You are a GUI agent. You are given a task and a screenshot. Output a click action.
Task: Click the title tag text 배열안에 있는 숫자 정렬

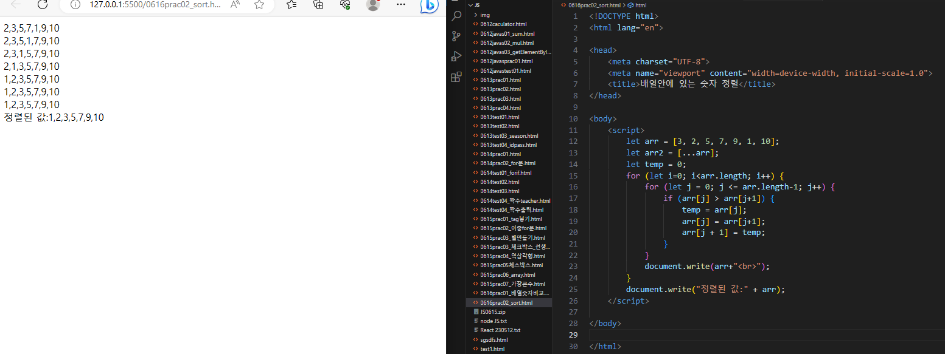tap(689, 84)
